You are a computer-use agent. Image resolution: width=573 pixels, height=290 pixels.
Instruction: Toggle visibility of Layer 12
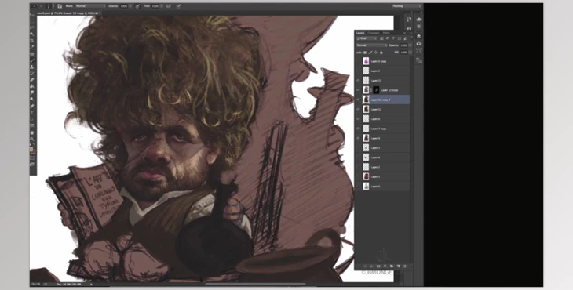(x=358, y=109)
